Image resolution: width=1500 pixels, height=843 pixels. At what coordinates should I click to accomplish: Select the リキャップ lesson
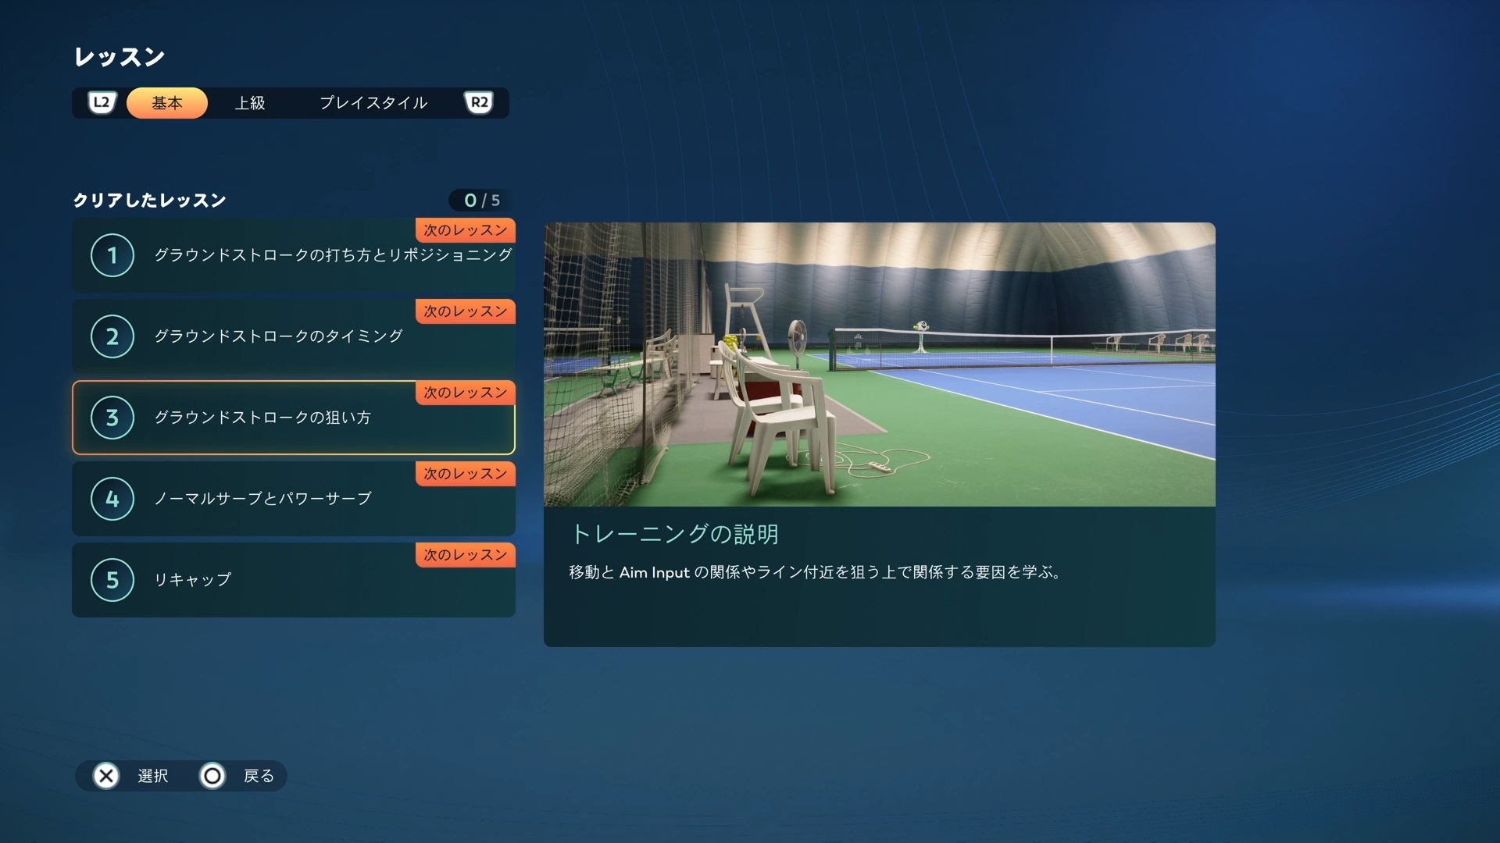click(x=193, y=580)
